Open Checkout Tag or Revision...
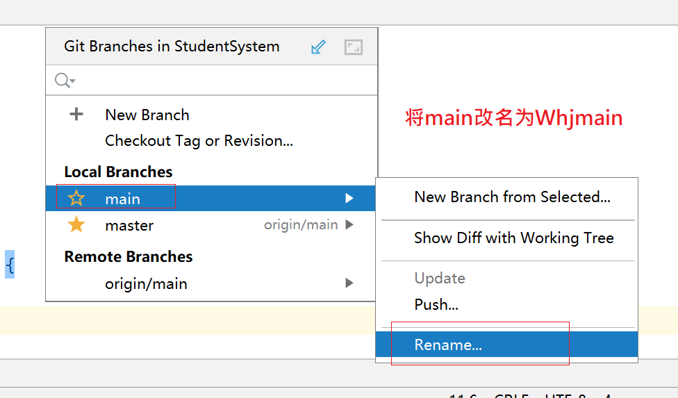 tap(199, 141)
